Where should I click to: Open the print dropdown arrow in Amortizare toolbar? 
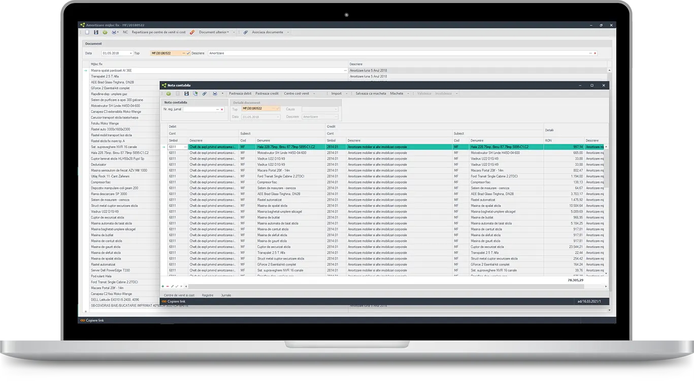click(x=118, y=32)
